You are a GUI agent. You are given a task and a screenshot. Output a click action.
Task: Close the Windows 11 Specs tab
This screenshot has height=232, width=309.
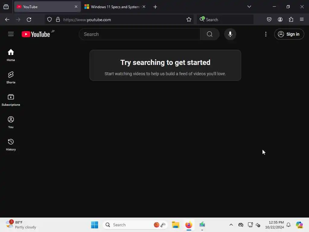coord(144,7)
